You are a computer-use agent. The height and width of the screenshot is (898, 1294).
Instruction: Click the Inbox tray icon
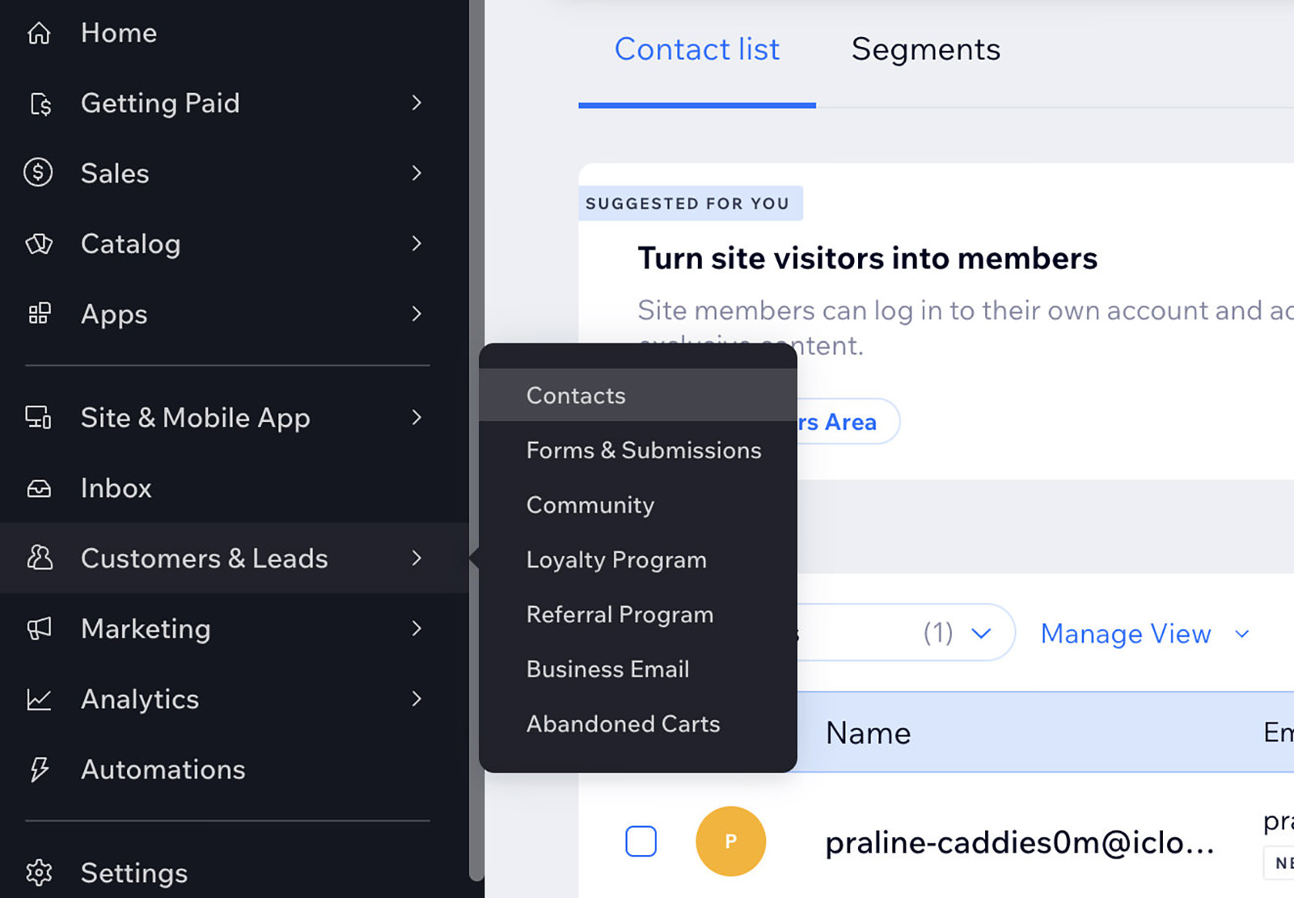click(39, 488)
